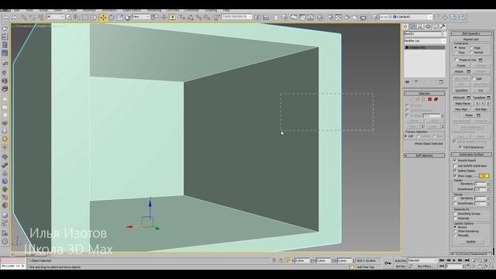496x279 pixels.
Task: Open the Graph Editors menu
Action: pos(132,10)
